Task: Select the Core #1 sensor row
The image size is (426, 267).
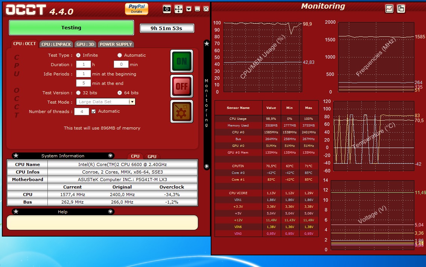Action: tap(266, 180)
